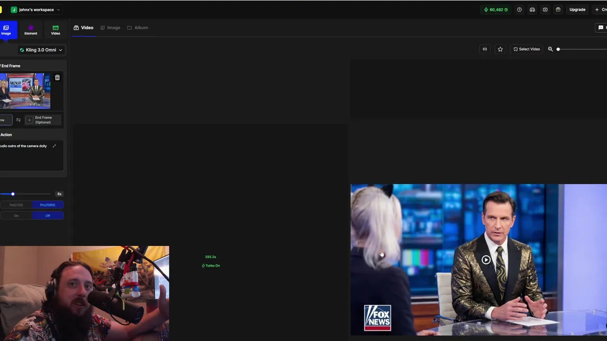607x341 pixels.
Task: Toggle the gallery layout view icon
Action: (485, 49)
